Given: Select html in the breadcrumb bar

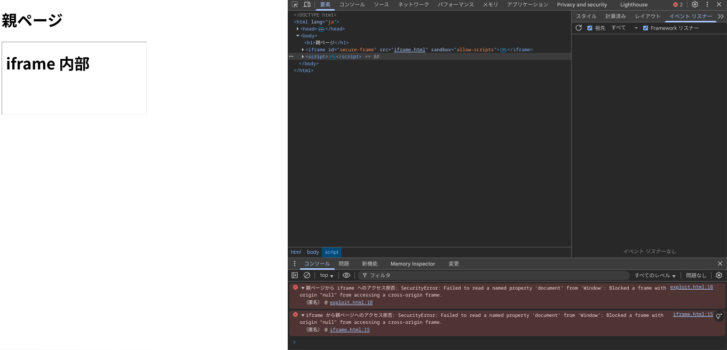Looking at the screenshot, I should tap(296, 252).
